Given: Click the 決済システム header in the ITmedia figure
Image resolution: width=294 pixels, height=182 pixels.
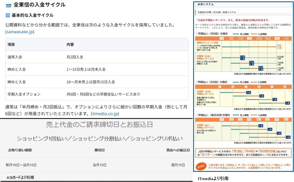Looking at the screenshot, I should (206, 4).
